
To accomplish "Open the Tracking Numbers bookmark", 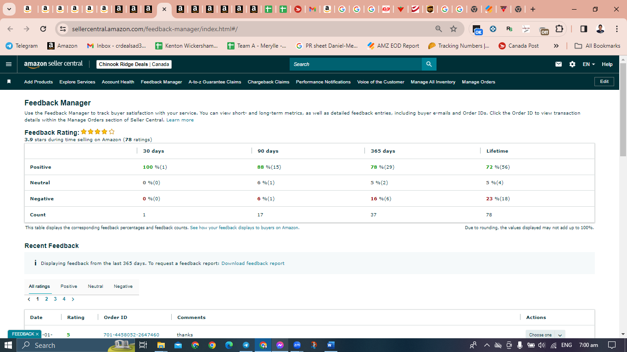I will 459,46.
